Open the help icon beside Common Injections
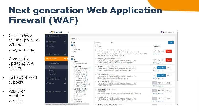 coord(90,69)
